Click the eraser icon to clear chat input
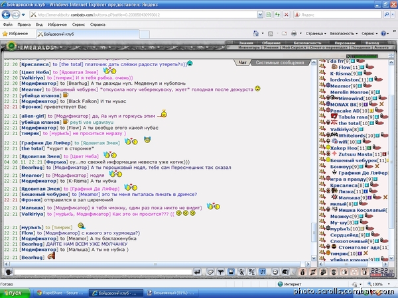The width and height of the screenshot is (398, 298). tap(210, 272)
